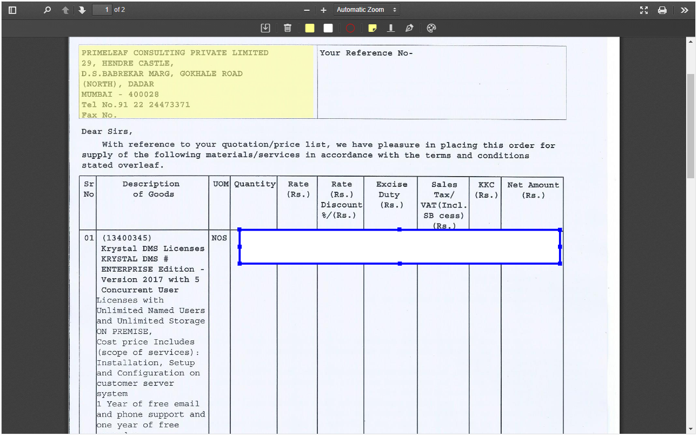This screenshot has height=437, width=698.
Task: Go to the previous page
Action: 65,10
